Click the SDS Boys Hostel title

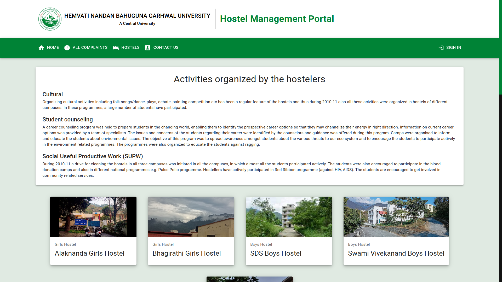276,253
